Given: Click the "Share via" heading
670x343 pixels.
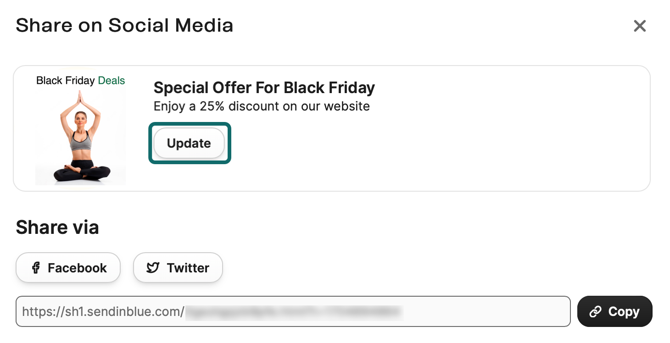Looking at the screenshot, I should 57,227.
